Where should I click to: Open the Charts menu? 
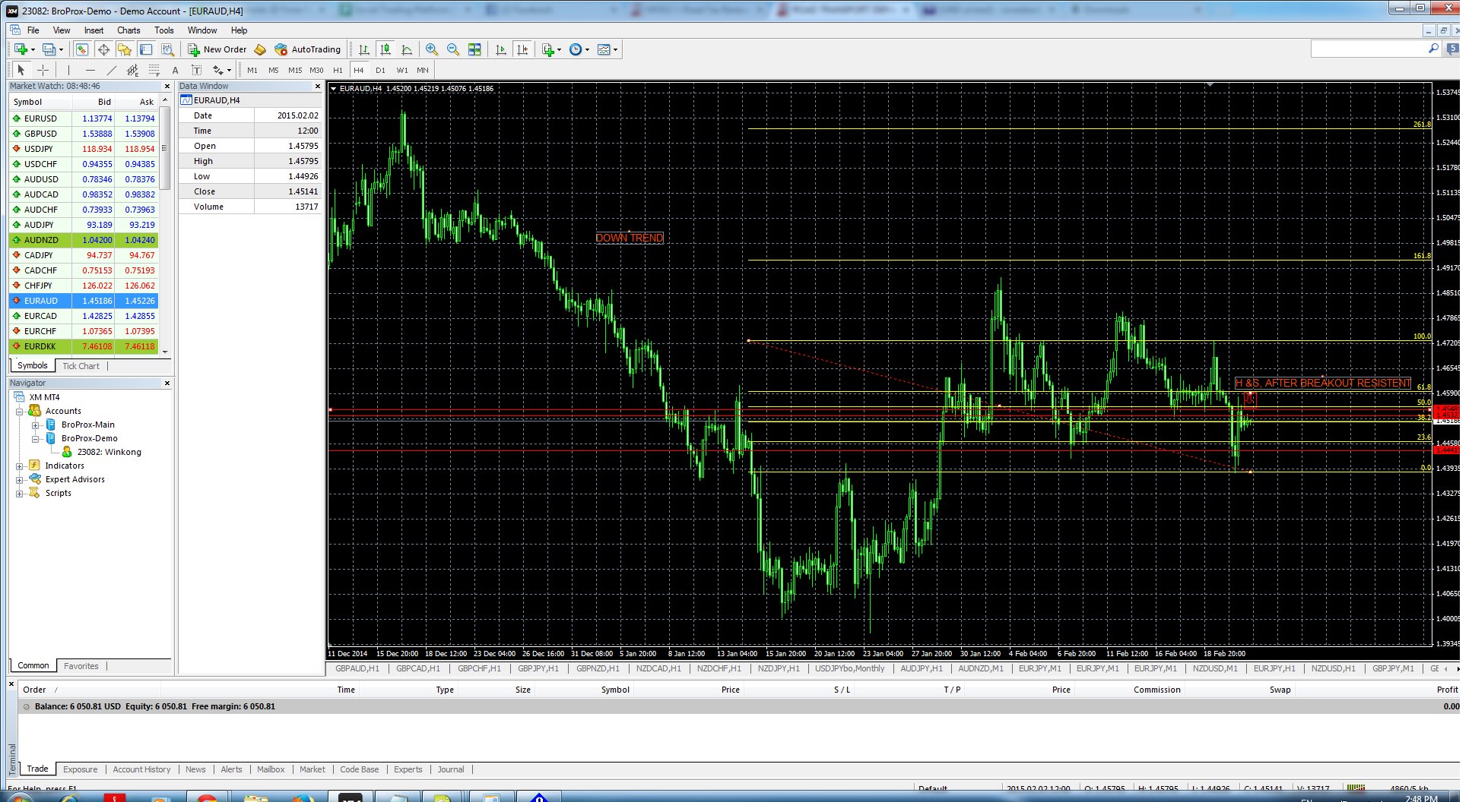128,30
